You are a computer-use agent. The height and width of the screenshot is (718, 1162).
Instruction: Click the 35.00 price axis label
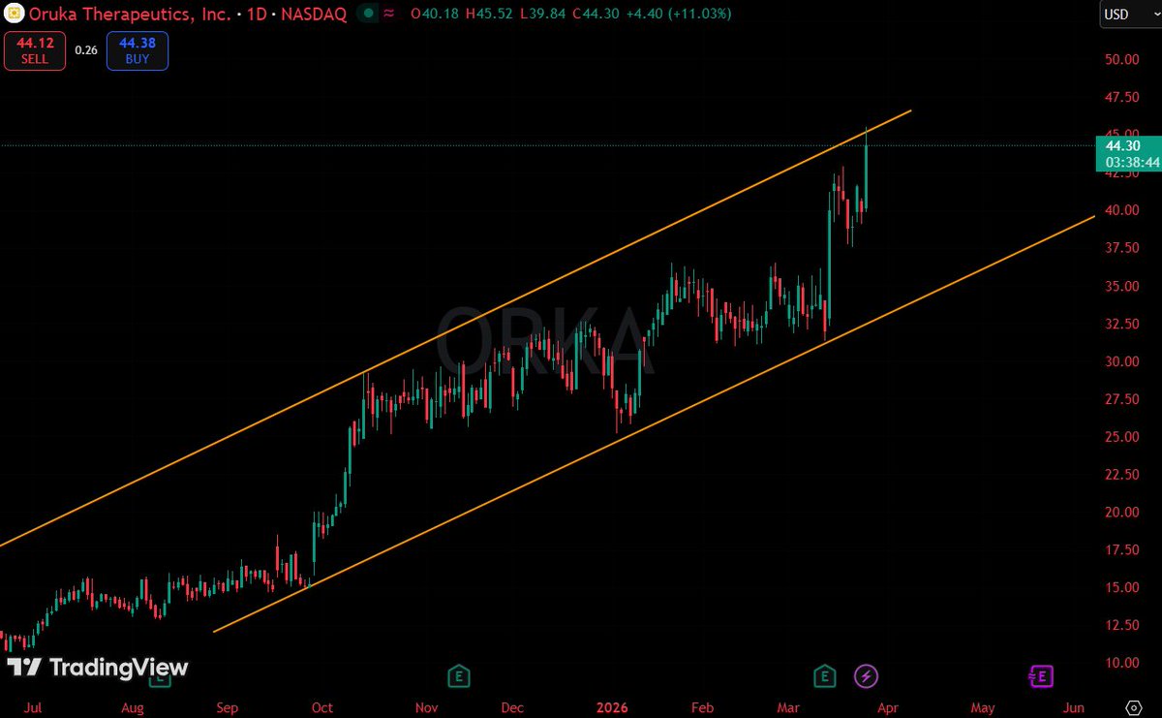1120,286
